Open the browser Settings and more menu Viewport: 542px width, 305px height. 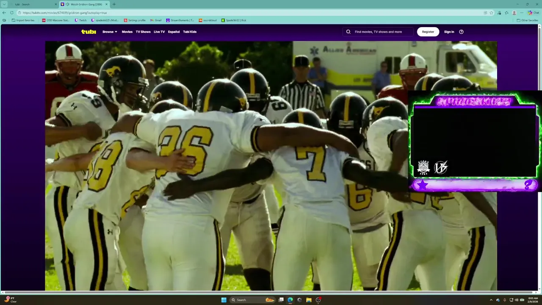pos(522,13)
